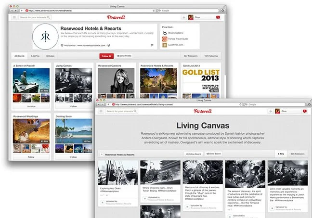312x218 pixels.
Task: Open Gold List 2013 board cover
Action: click(x=201, y=80)
